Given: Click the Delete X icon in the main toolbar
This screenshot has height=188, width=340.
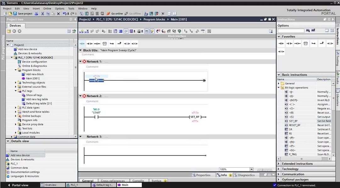Looking at the screenshot, I should click(x=59, y=13).
